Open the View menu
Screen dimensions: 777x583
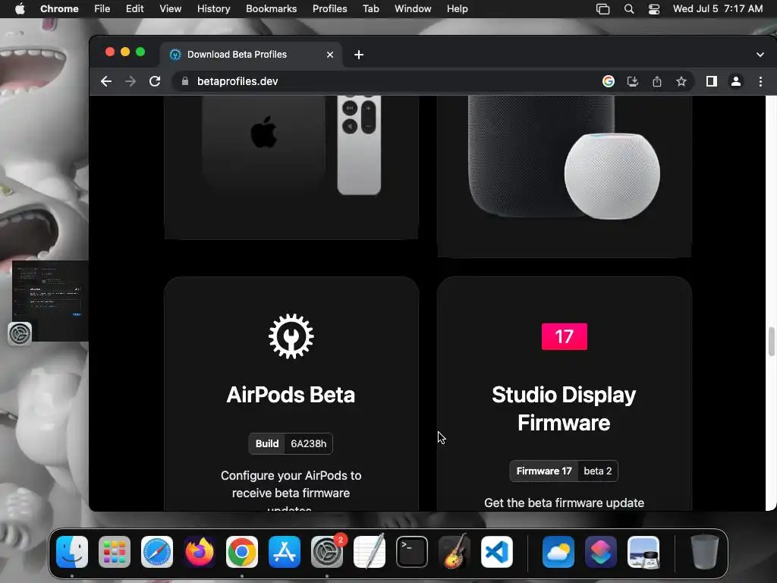(171, 9)
